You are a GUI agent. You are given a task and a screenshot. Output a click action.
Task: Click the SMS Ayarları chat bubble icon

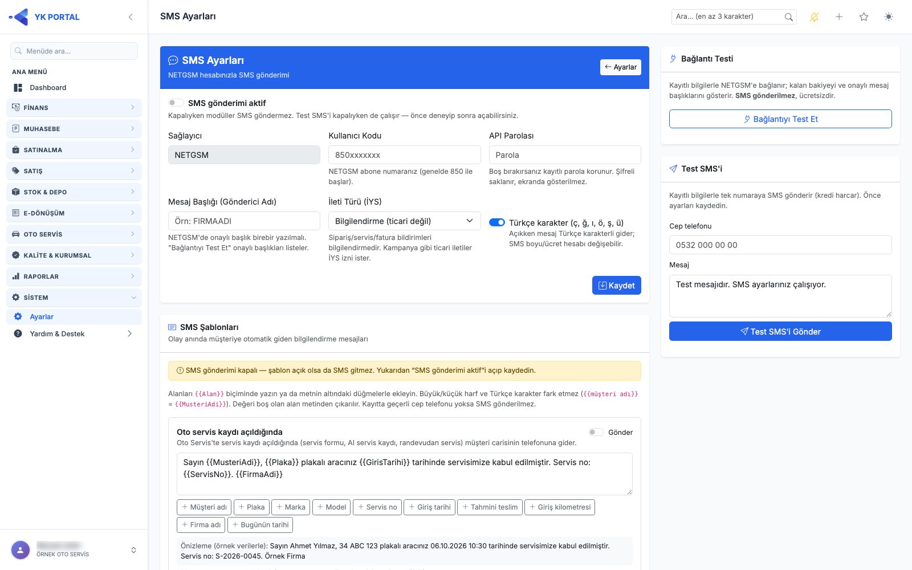coord(173,60)
